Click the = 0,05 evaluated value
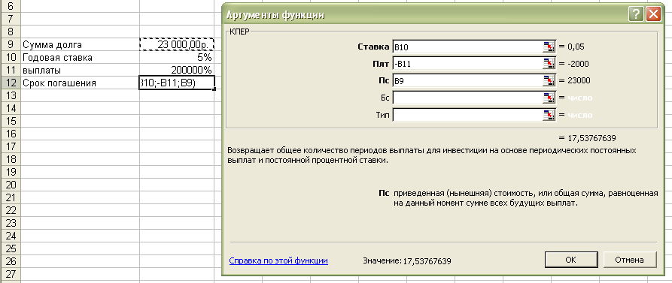This screenshot has width=672, height=283. (x=572, y=47)
